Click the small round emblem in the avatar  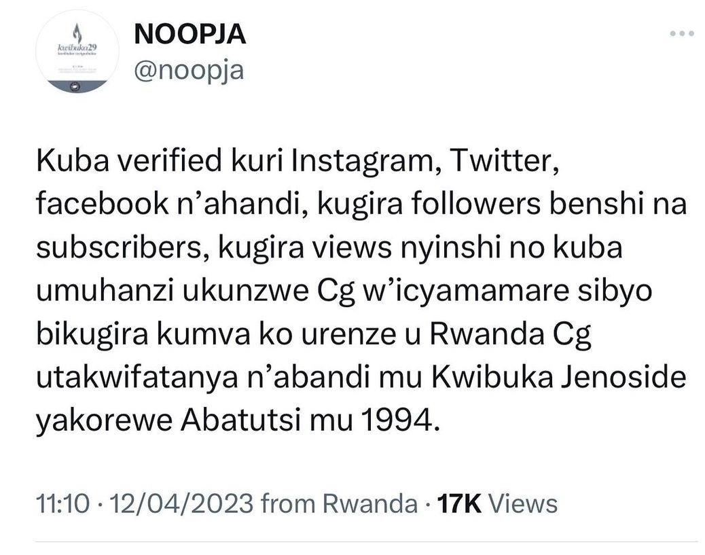point(75,86)
